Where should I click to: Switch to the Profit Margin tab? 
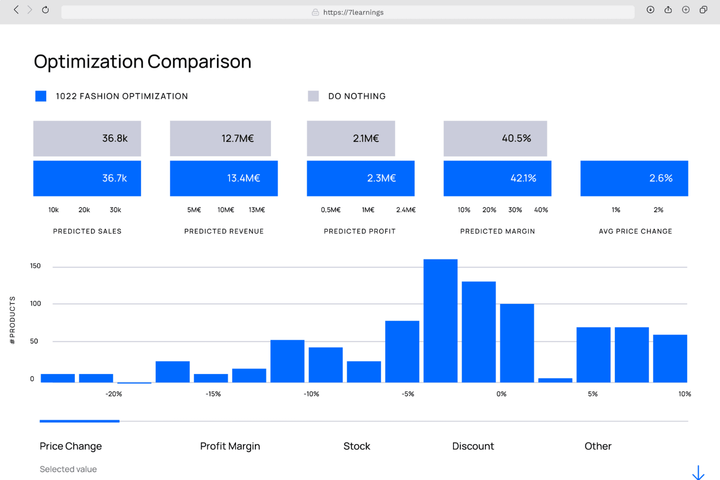click(230, 446)
